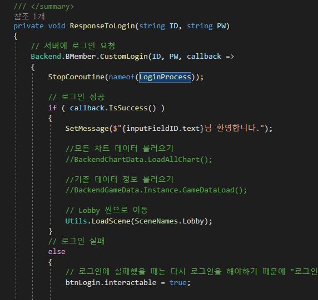Click the 'if' keyword
318x300 pixels.
[x=52, y=108]
